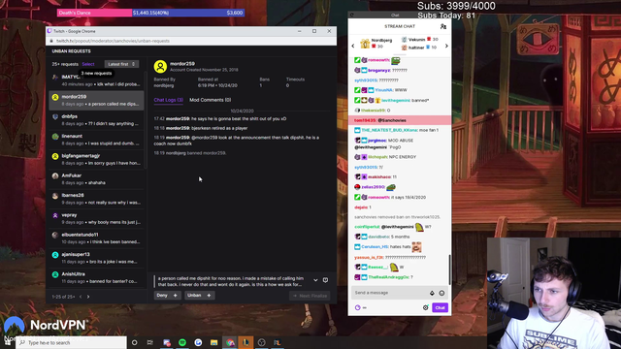Open mordor259's profile avatar

click(160, 67)
